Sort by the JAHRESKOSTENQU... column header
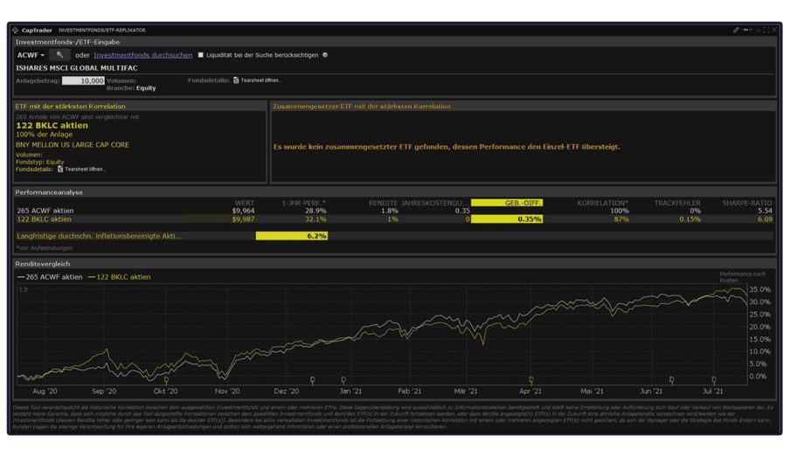This screenshot has width=790, height=457. click(x=435, y=203)
